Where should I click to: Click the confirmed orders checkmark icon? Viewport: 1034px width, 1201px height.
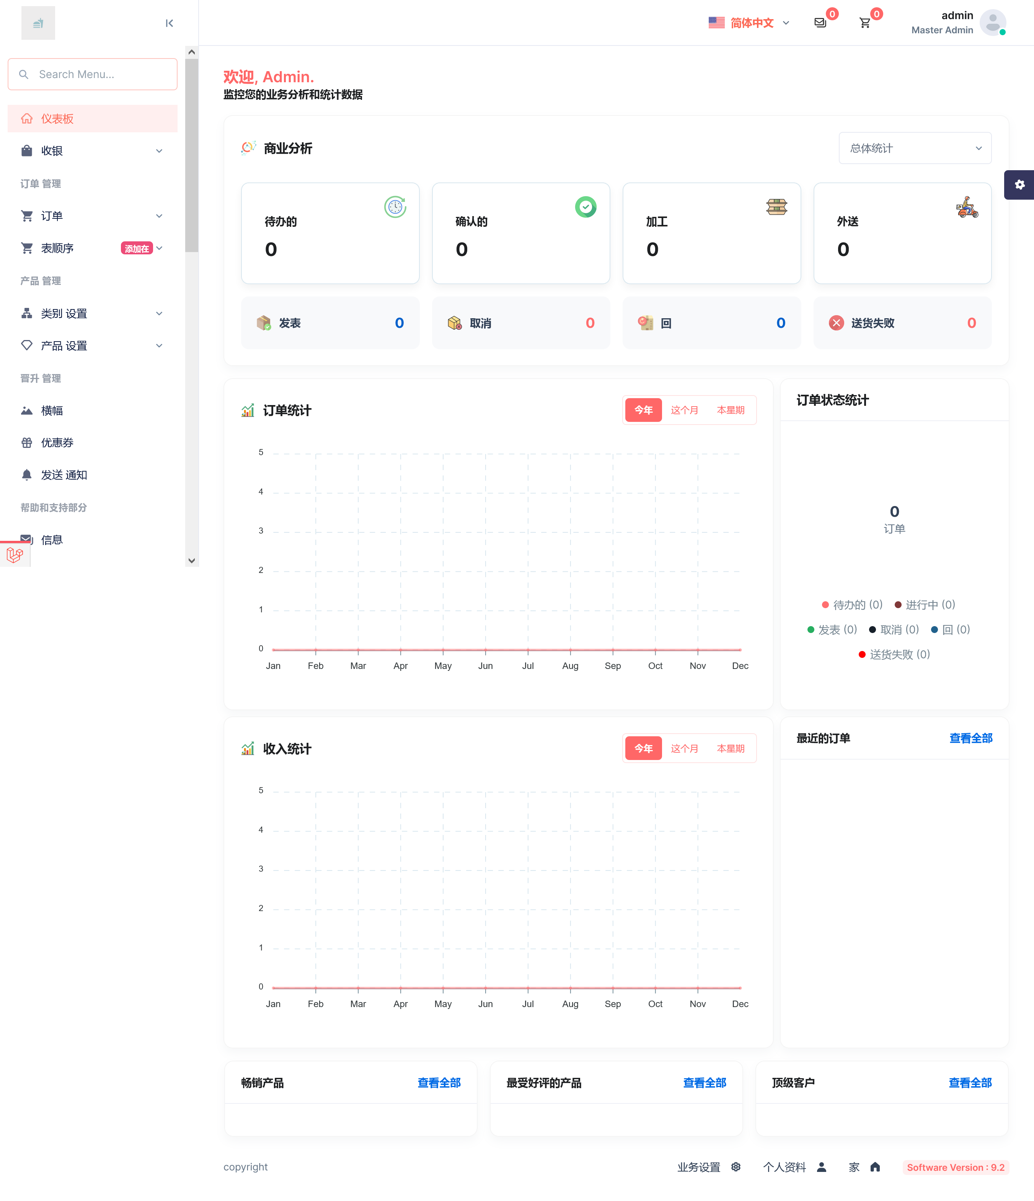pyautogui.click(x=586, y=207)
